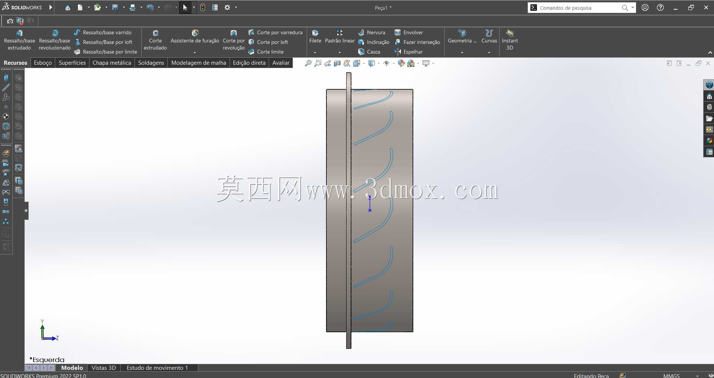Image resolution: width=714 pixels, height=378 pixels.
Task: Click the Ressalto/base extrudado tool
Action: point(19,40)
